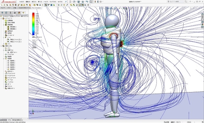
Task: Click the Print icon in top toolbar
Action: point(83,2)
